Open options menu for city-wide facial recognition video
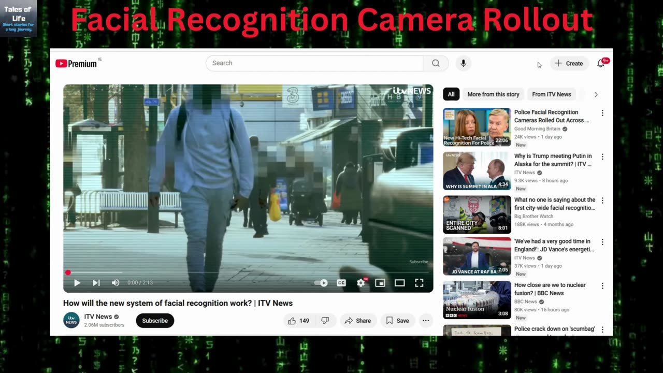The width and height of the screenshot is (663, 373). (602, 200)
